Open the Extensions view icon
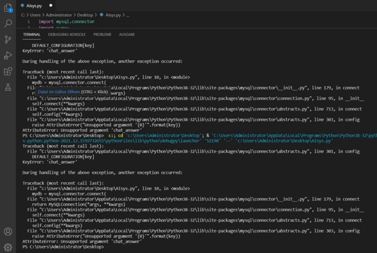 8,72
